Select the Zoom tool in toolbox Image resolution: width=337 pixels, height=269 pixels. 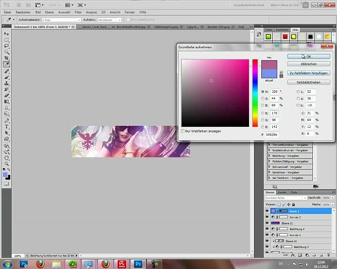tap(6, 164)
